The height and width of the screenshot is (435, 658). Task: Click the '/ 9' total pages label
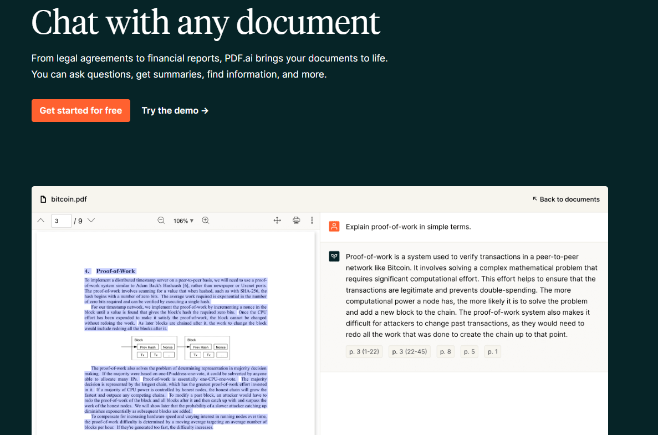point(78,221)
